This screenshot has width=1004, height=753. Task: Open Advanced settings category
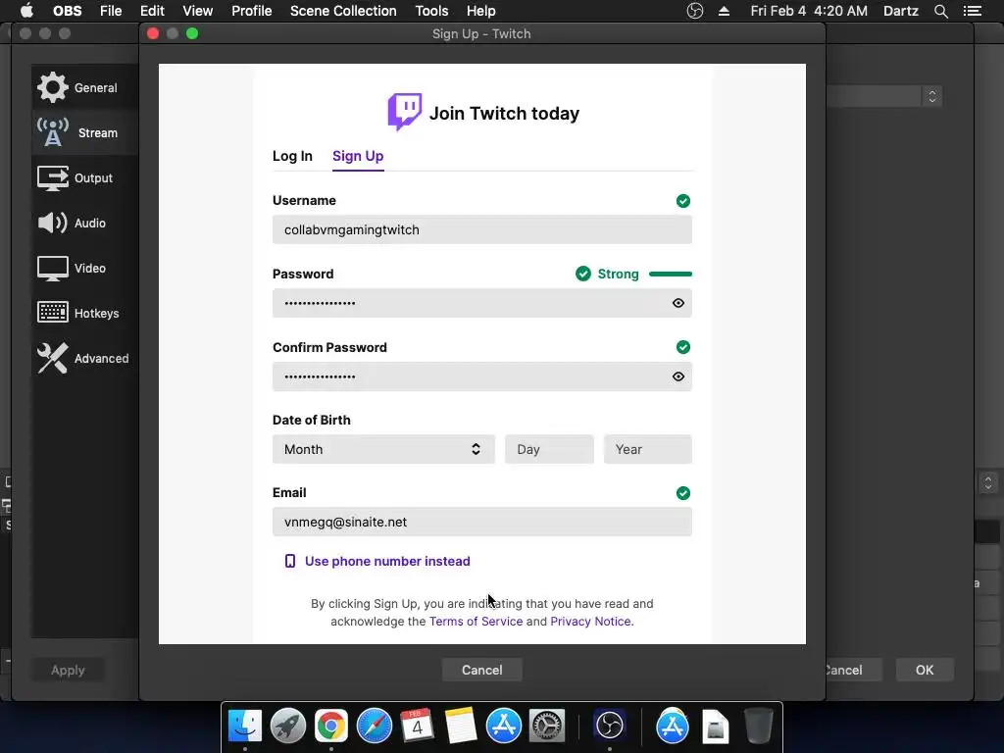point(84,358)
